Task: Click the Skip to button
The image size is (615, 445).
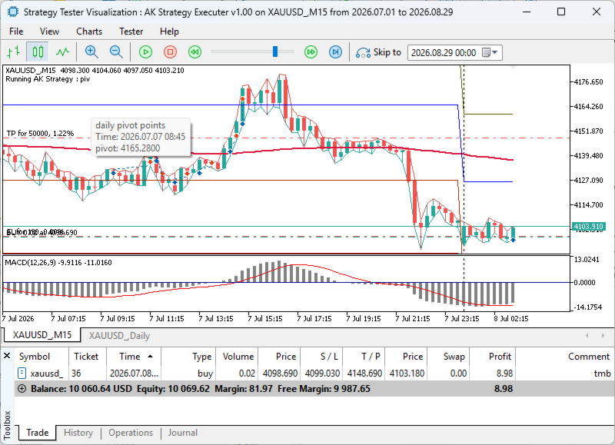Action: pyautogui.click(x=378, y=52)
